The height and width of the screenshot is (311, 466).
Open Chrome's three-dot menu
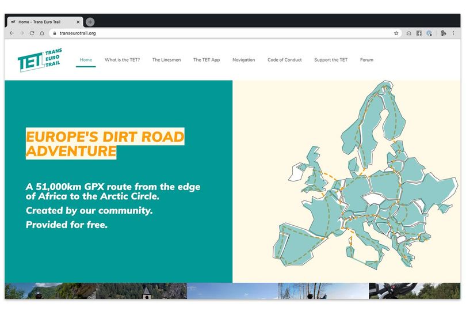click(x=453, y=33)
